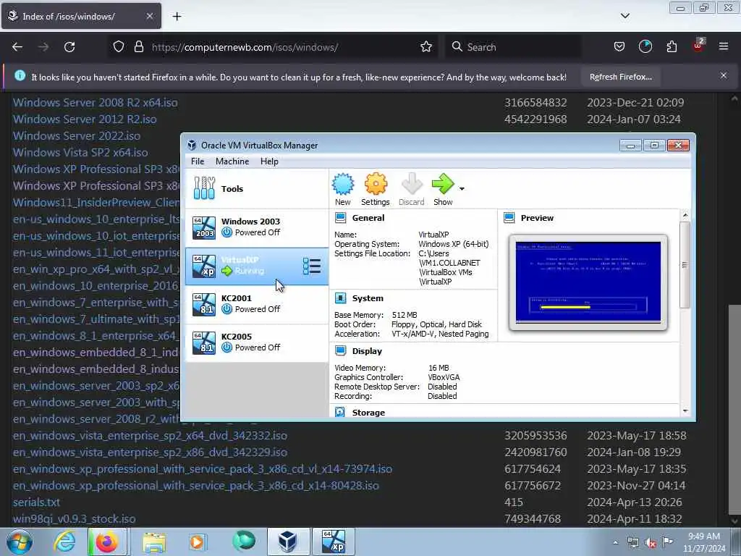The width and height of the screenshot is (741, 556).
Task: Click the Tools wrench icon in VirtualBox
Action: coord(204,188)
